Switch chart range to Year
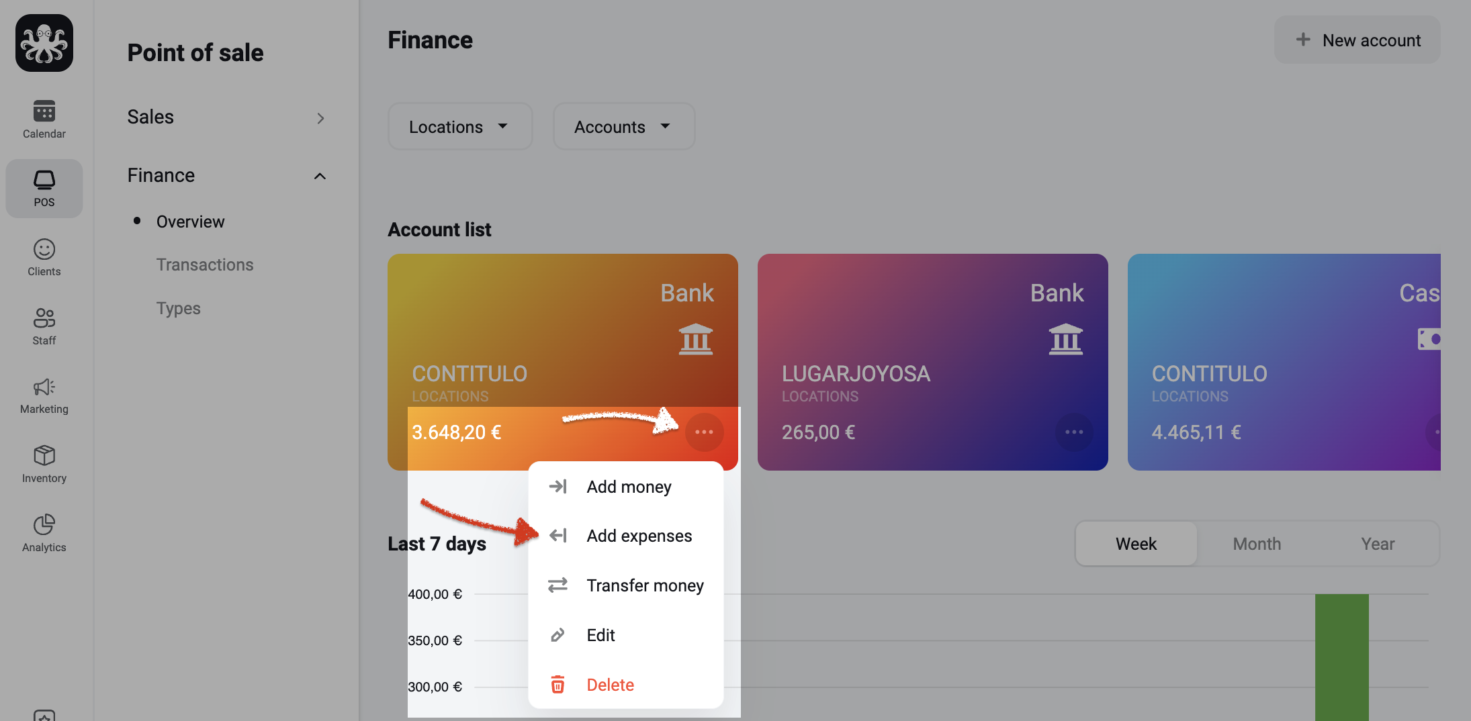The image size is (1471, 721). pyautogui.click(x=1378, y=544)
